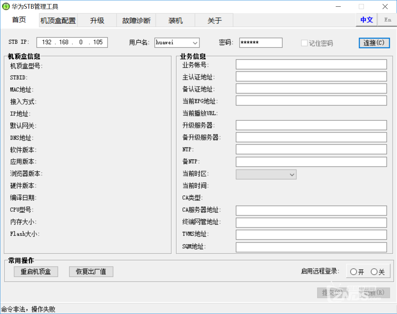The image size is (397, 314).
Task: Click the CA服务器地址 input field
Action: click(x=311, y=210)
